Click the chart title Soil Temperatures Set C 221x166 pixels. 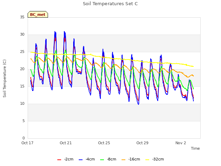click(x=110, y=4)
